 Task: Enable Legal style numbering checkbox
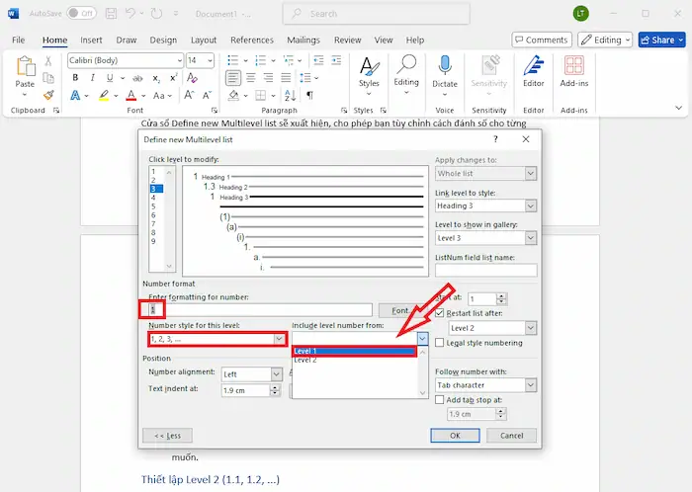(440, 343)
